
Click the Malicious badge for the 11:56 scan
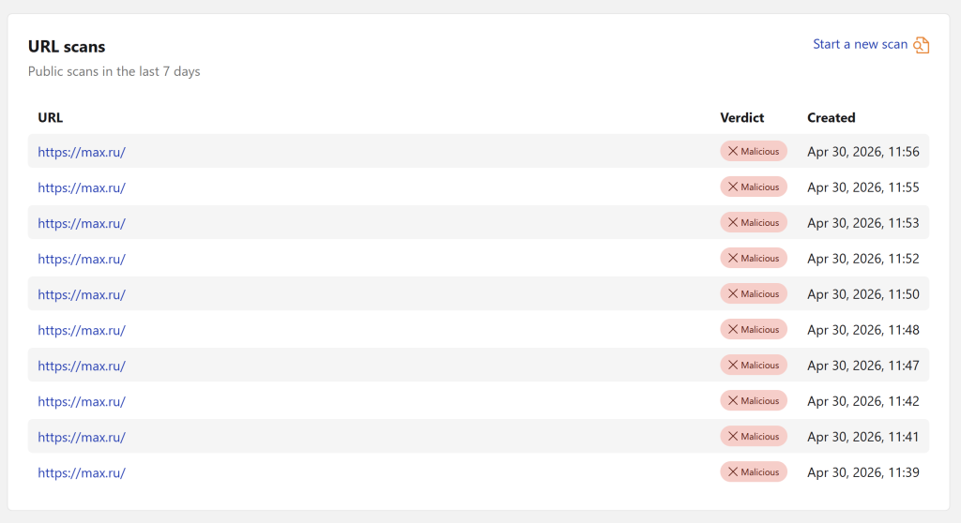tap(754, 151)
